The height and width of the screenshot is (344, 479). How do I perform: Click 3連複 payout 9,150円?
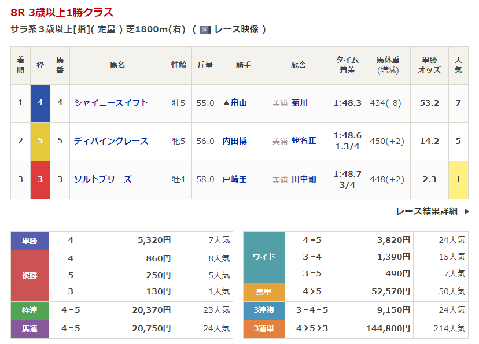pos(394,310)
